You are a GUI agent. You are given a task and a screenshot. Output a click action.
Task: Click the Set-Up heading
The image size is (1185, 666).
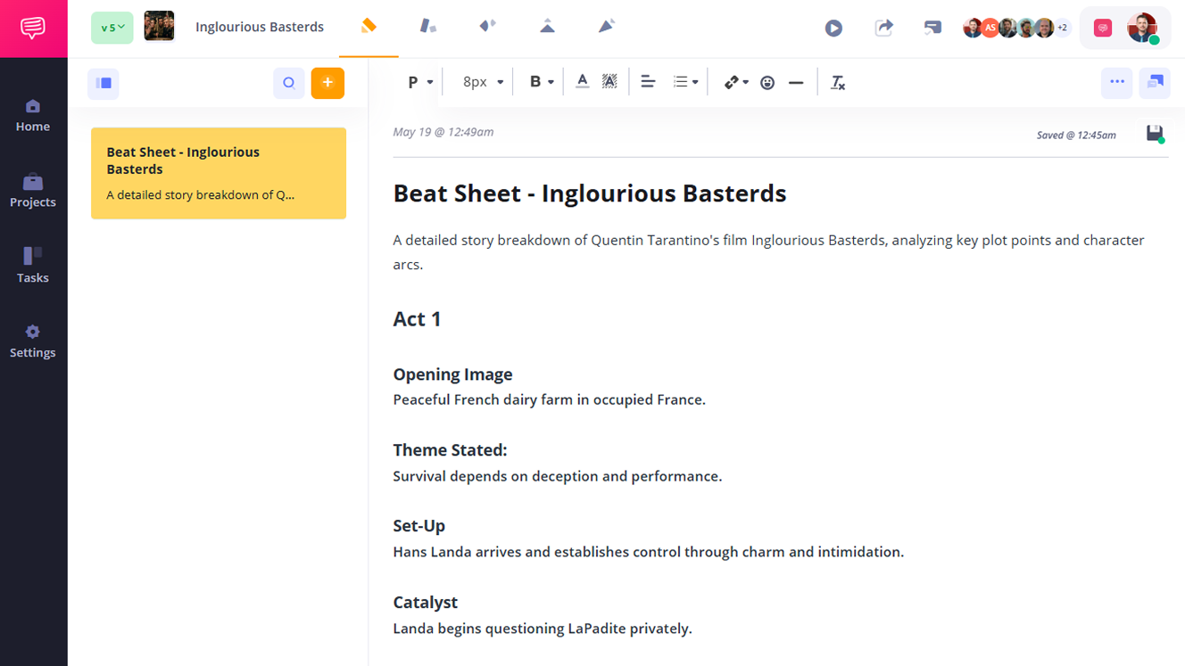[418, 526]
